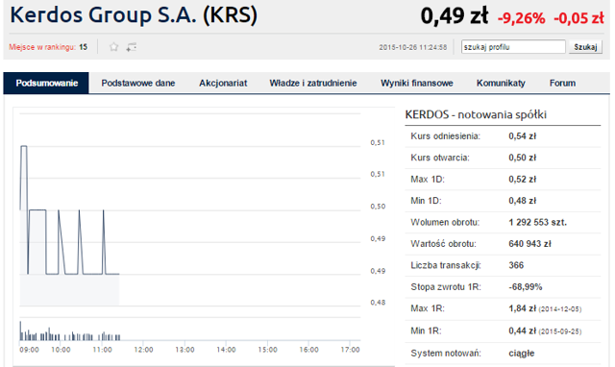Click the volume bars below the chart

click(70, 331)
